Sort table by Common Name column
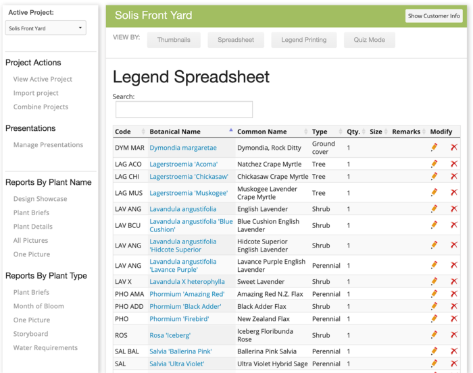 coord(272,132)
